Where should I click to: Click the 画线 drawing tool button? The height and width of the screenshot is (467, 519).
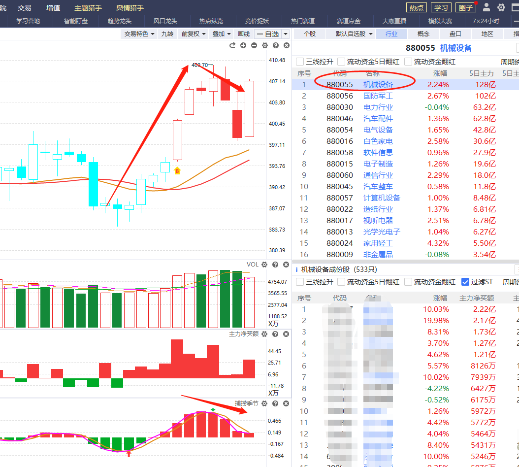244,34
